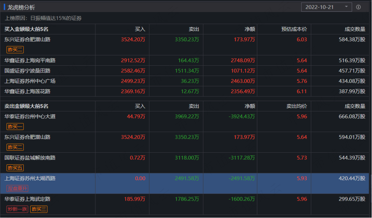Click the 6.11 estimated cost price
Image resolution: width=372 pixels, height=218 pixels.
pos(302,91)
